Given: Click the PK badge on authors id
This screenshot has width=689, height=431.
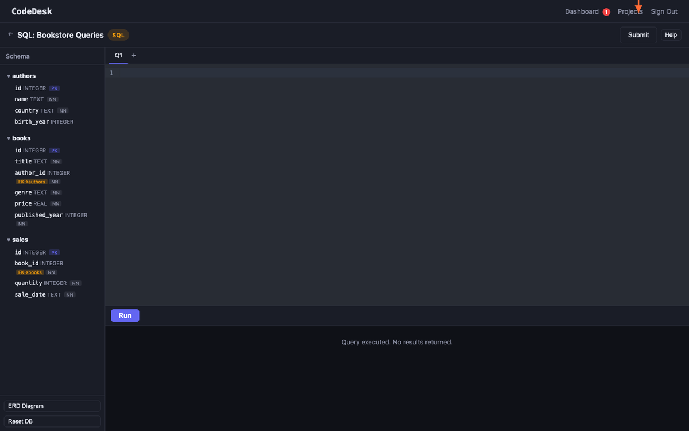Looking at the screenshot, I should [x=54, y=88].
